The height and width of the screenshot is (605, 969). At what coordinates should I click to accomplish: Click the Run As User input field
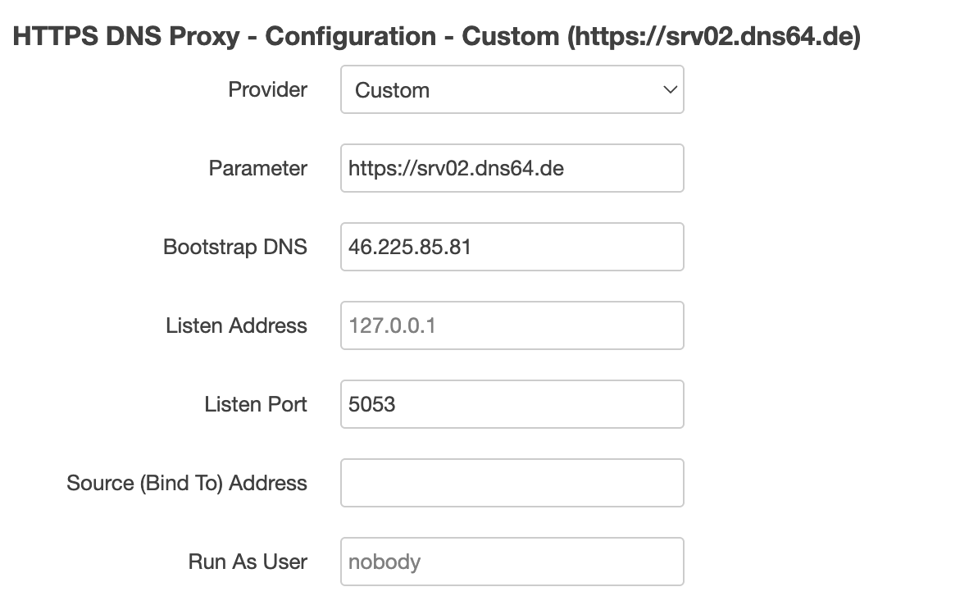pos(512,562)
